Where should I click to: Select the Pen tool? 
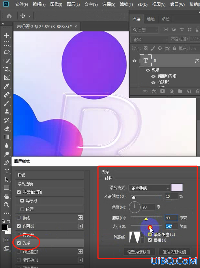click(x=6, y=163)
